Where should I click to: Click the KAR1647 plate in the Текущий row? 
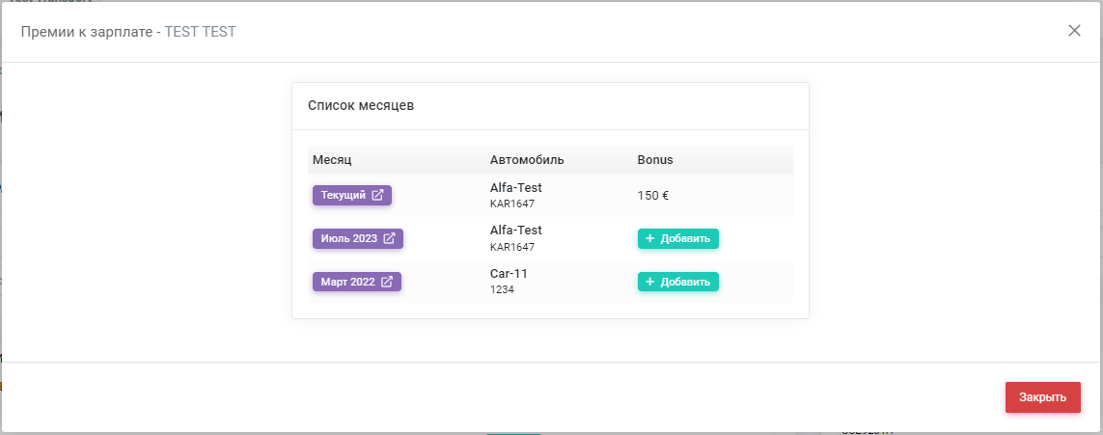point(512,204)
